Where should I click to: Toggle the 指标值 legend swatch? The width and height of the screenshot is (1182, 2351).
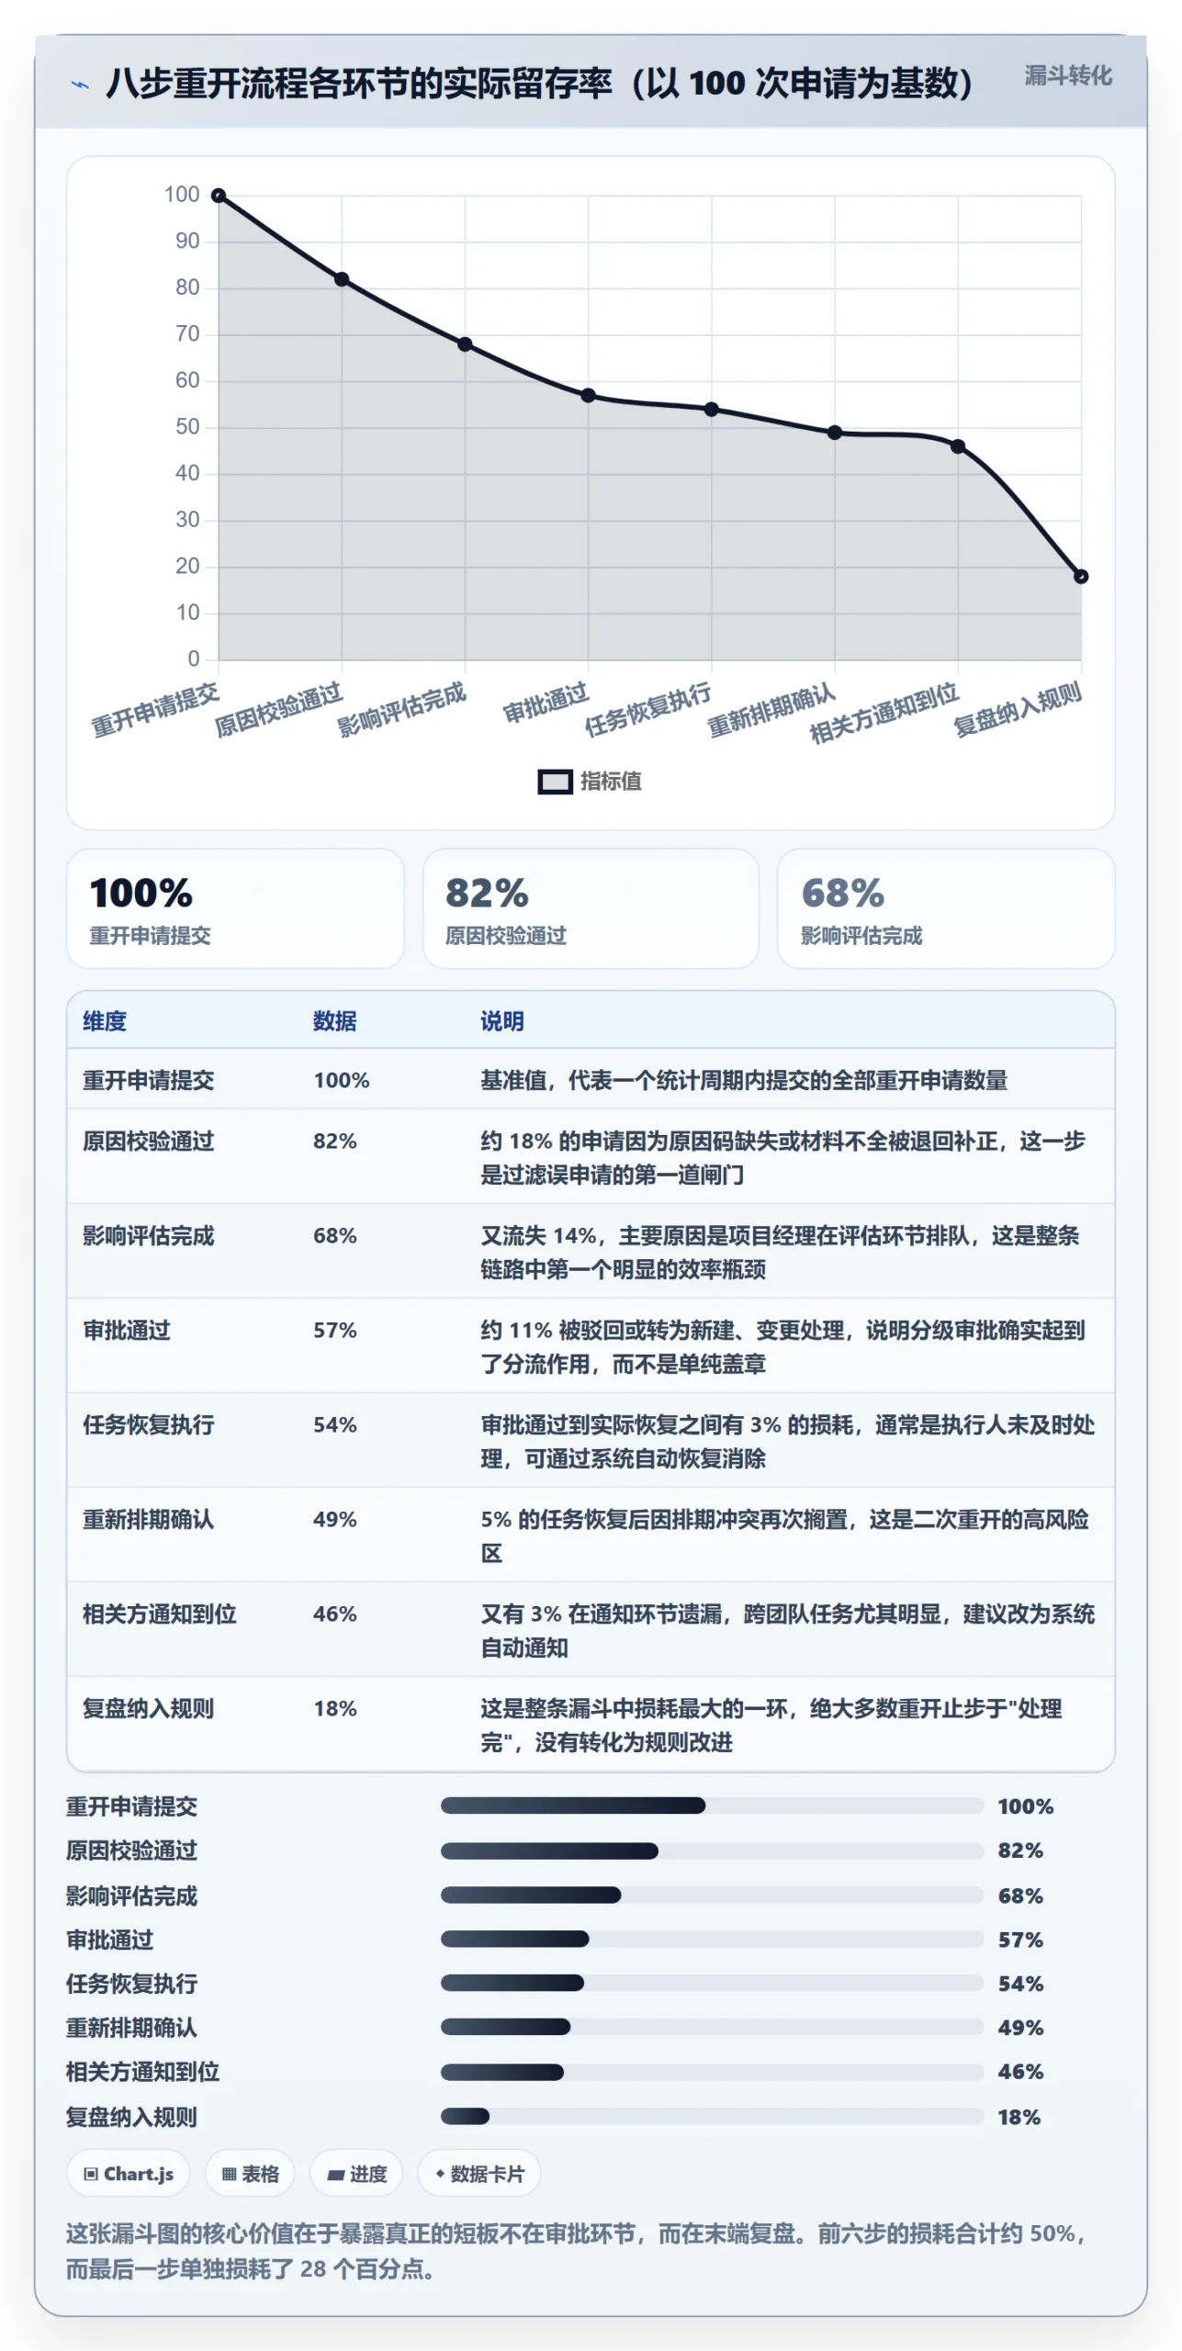tap(555, 782)
